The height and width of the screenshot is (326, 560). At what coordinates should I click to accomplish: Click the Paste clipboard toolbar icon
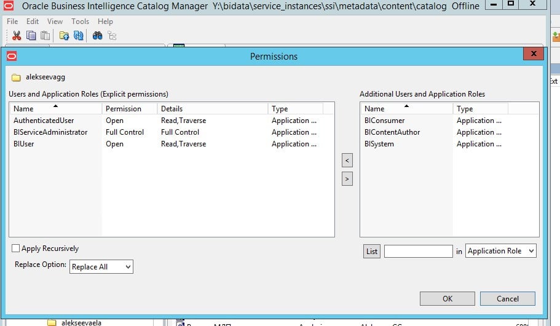pyautogui.click(x=45, y=36)
